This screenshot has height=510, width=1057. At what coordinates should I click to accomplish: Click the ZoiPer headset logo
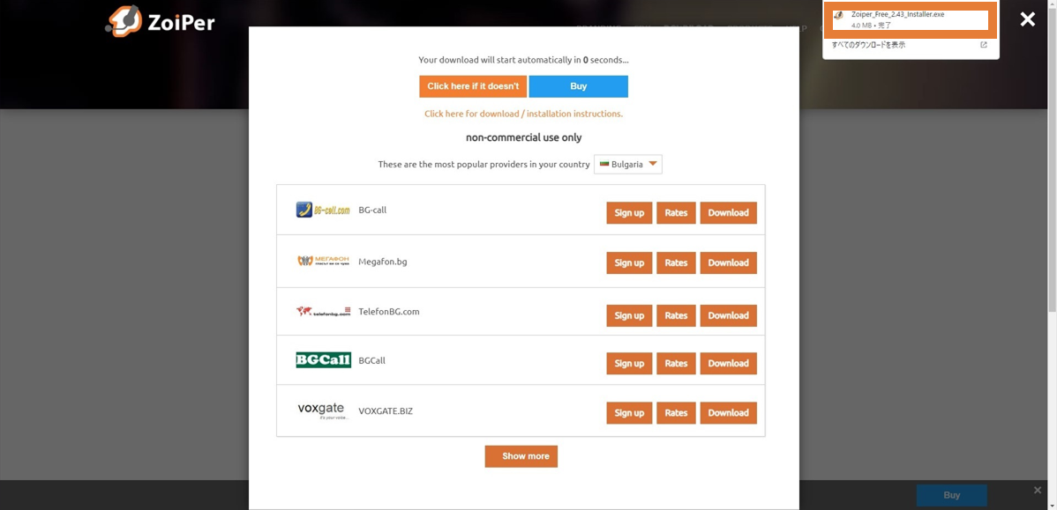pos(124,21)
